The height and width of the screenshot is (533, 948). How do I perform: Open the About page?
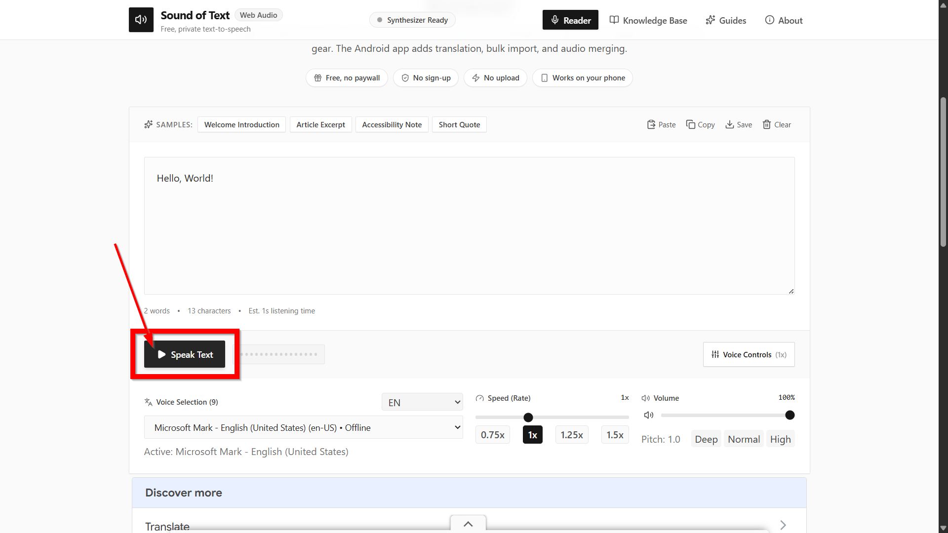[784, 20]
